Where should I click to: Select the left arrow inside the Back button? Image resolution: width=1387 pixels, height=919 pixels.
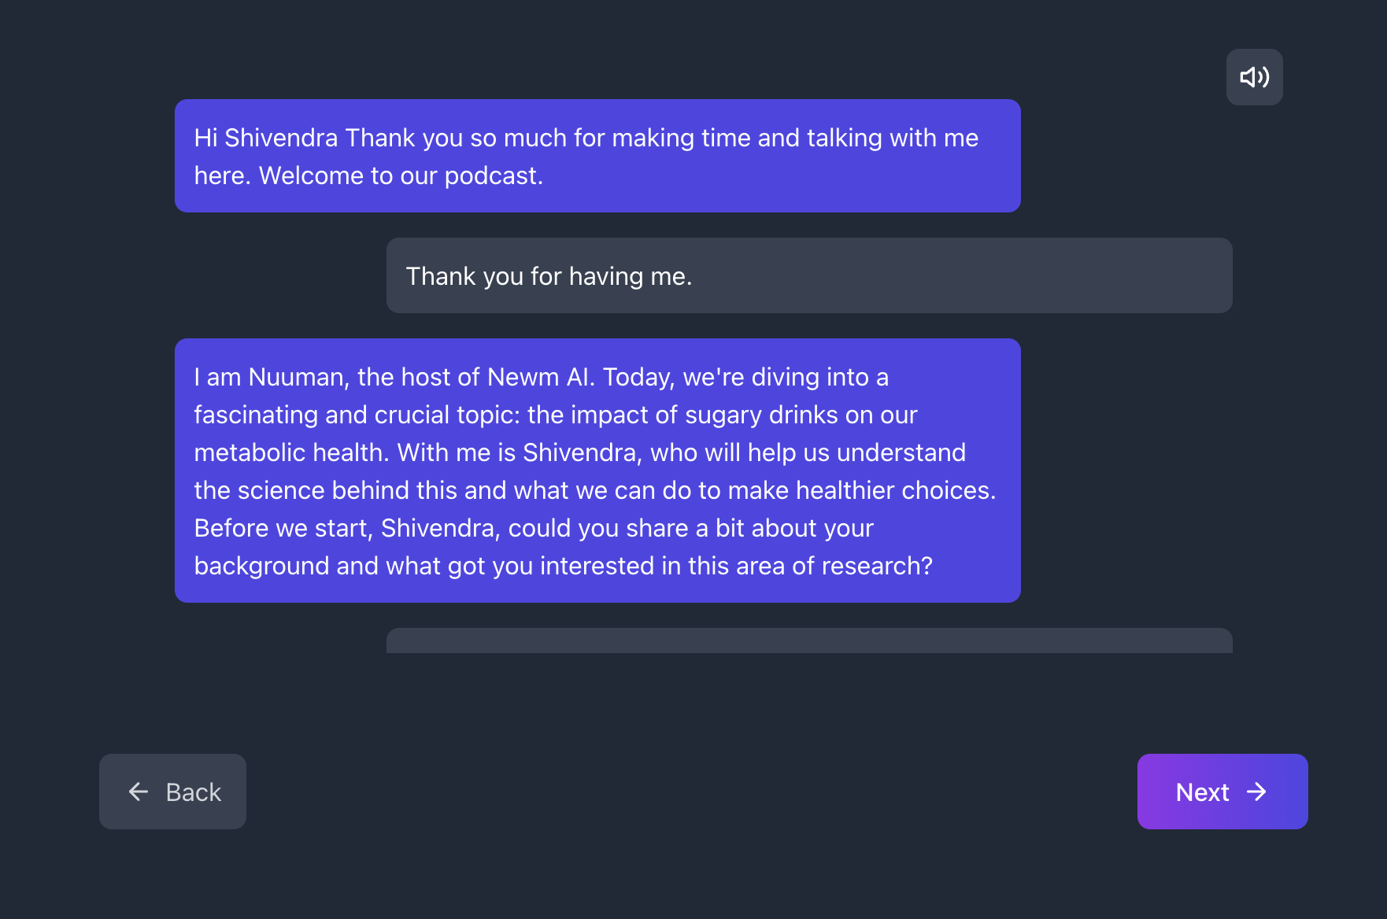[x=138, y=792]
